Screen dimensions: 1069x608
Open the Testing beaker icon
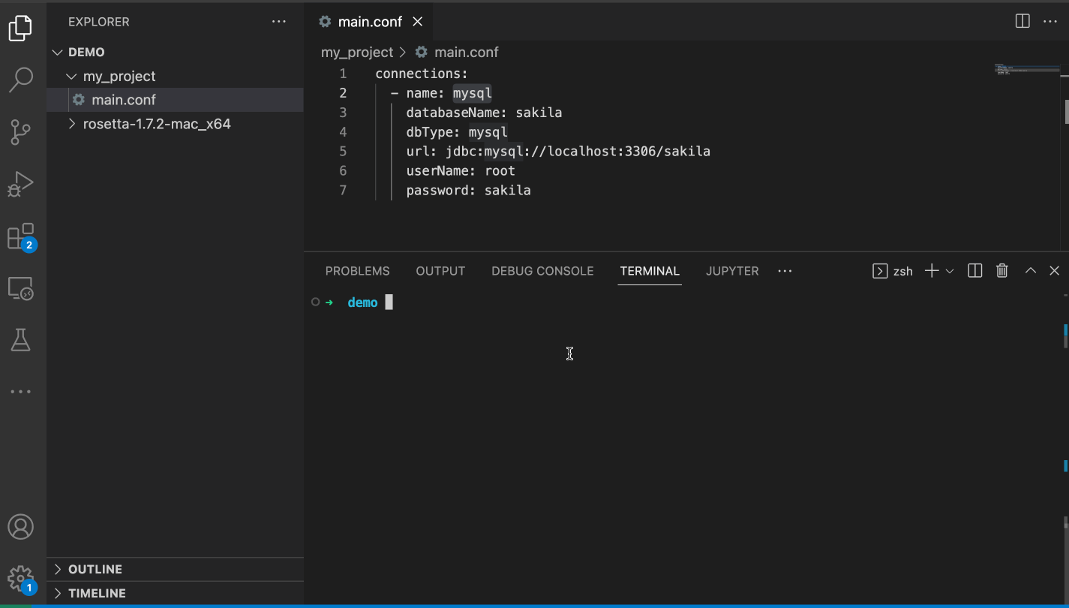[x=20, y=340]
